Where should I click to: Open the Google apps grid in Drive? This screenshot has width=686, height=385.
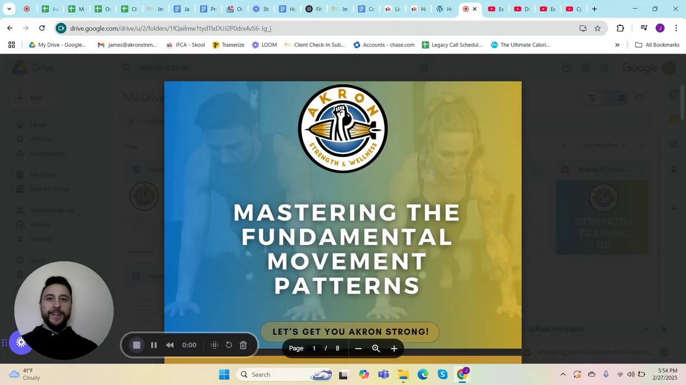pyautogui.click(x=605, y=68)
